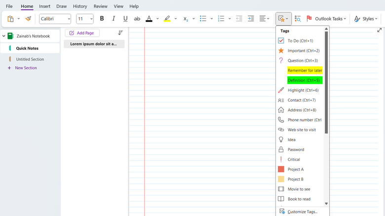
Task: Click the sort pages icon
Action: coord(120,33)
